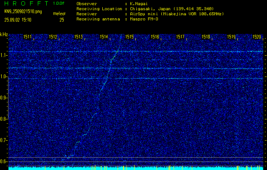Click the HROFFT title text
This screenshot has width=267, height=170.
26,3
